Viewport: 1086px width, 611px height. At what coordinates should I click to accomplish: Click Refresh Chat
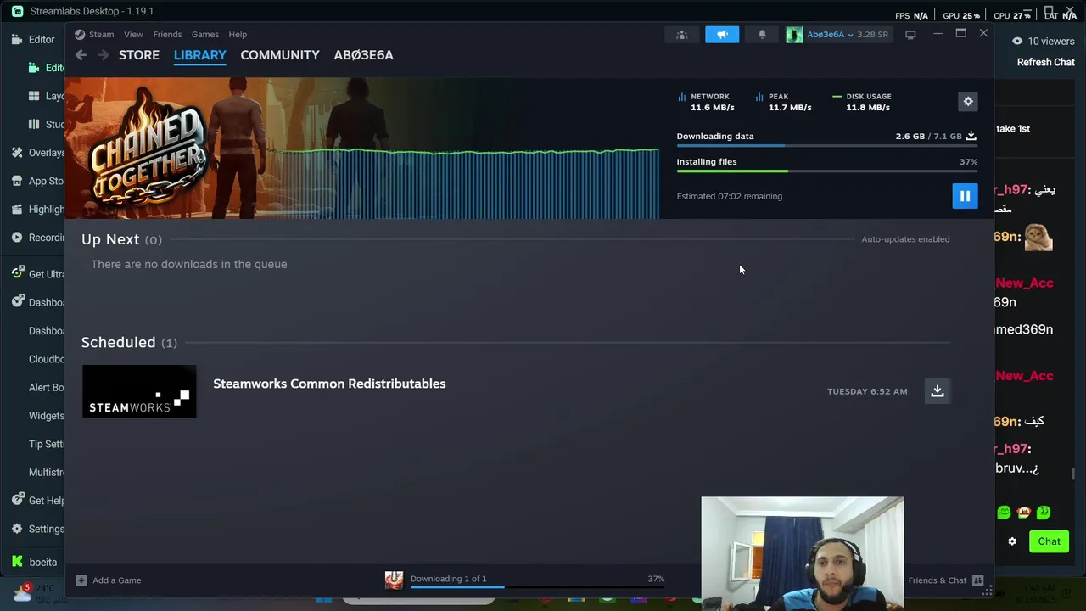coord(1046,62)
